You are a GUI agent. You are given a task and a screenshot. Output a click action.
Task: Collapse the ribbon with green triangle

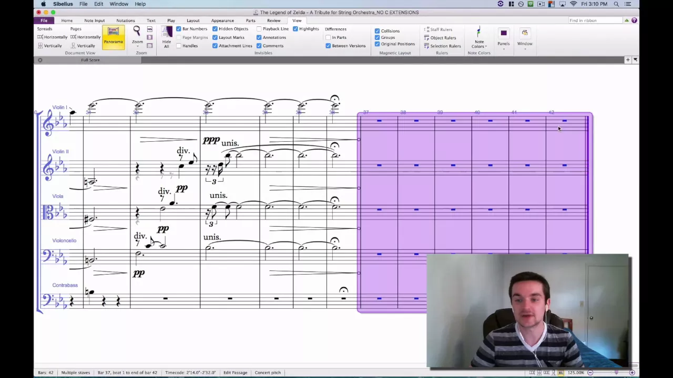(x=627, y=20)
